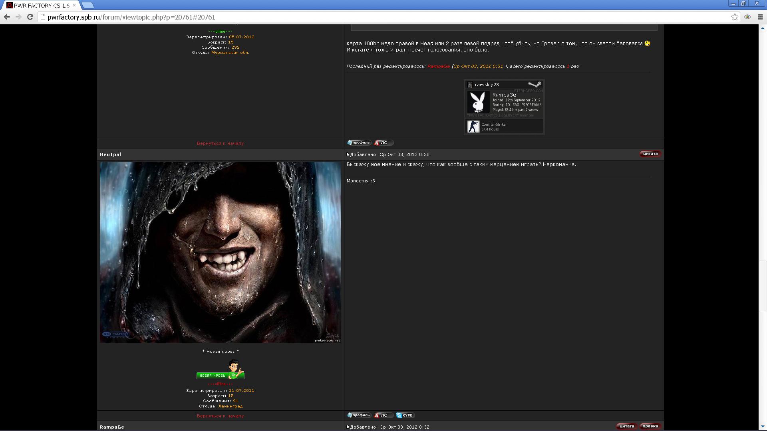Click the browser forward arrow
767x431 pixels.
(x=18, y=17)
